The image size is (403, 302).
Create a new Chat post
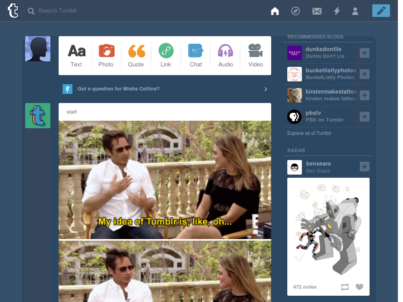(196, 55)
